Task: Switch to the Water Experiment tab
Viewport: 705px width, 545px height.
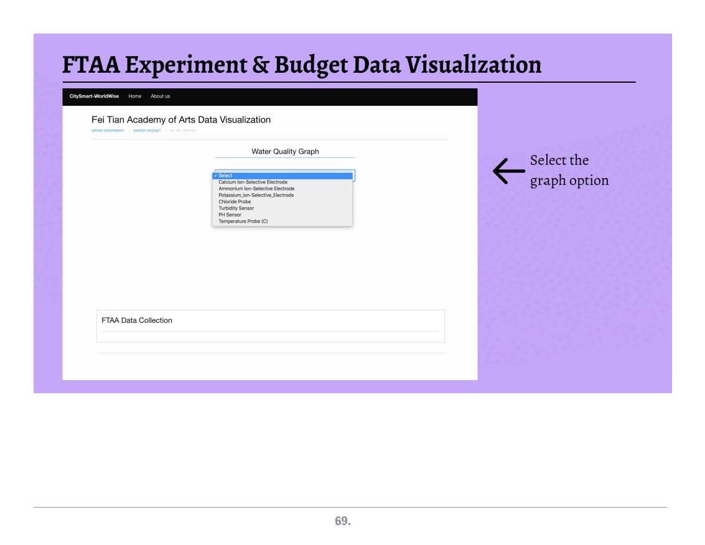Action: pos(108,131)
